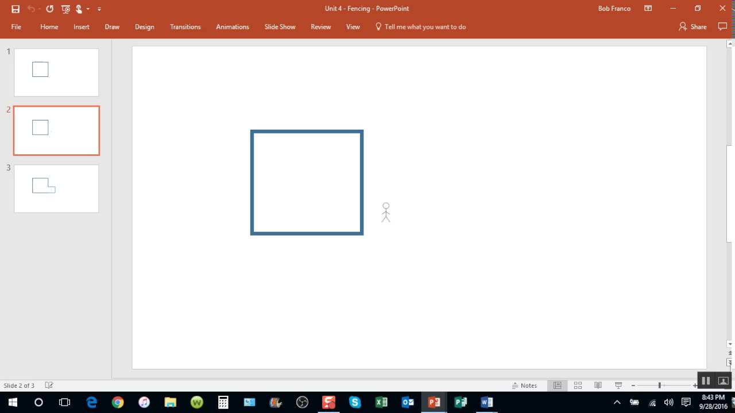The width and height of the screenshot is (735, 413).
Task: Click the vertical scrollbar up arrow
Action: 730,43
